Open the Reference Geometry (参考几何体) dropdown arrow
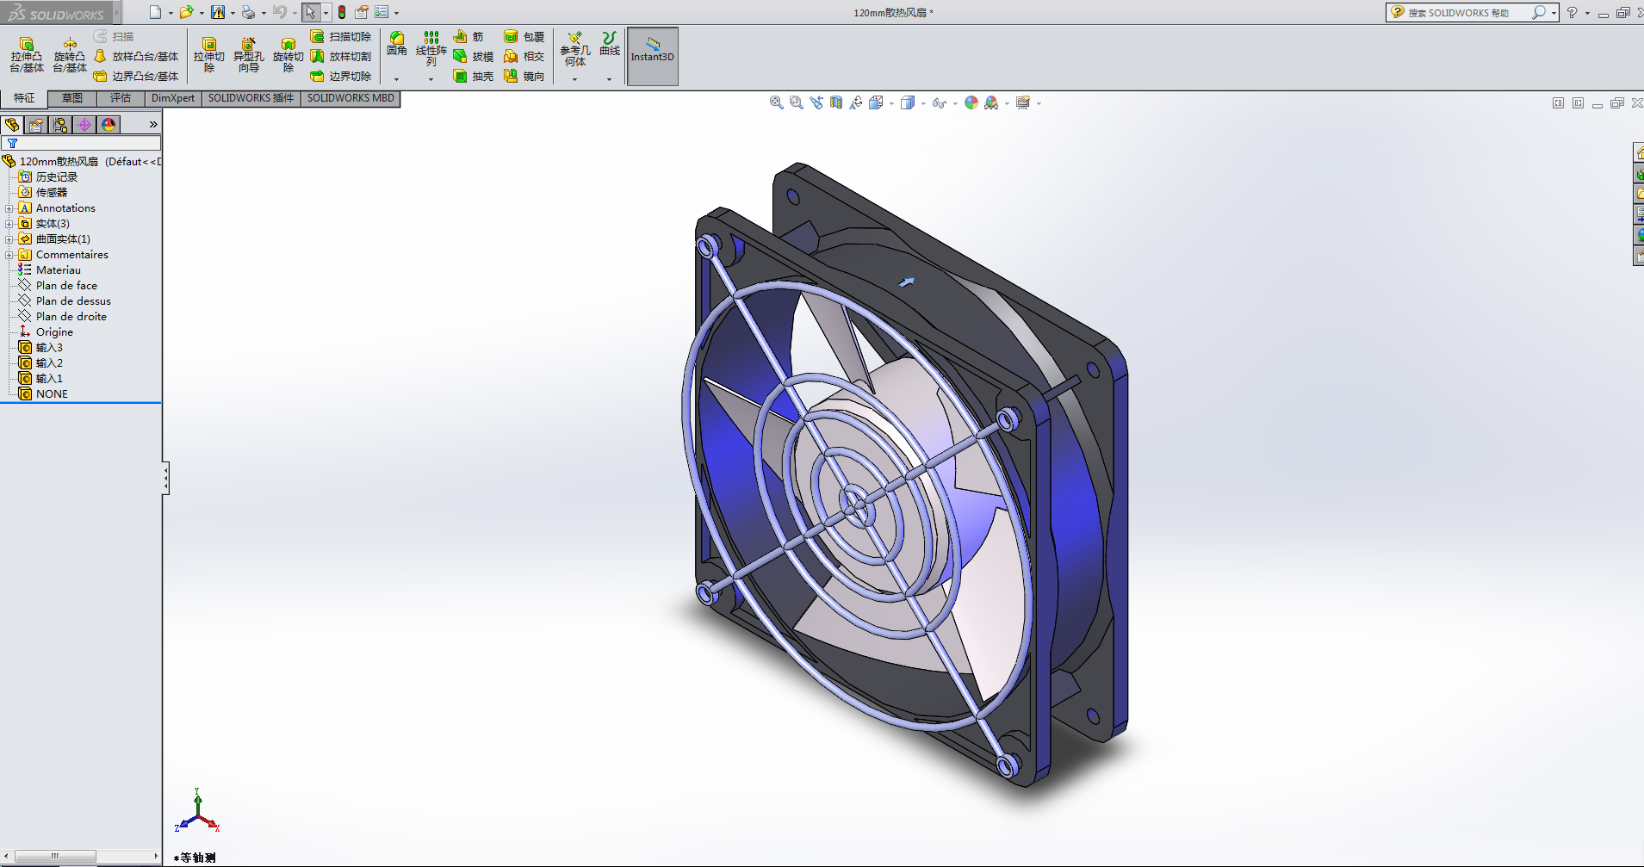 click(x=575, y=79)
